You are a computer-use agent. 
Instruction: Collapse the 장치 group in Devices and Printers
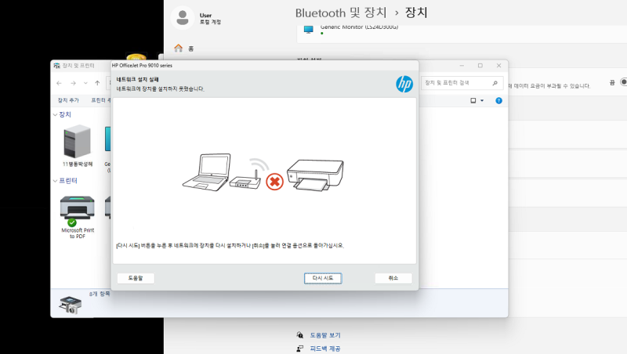(55, 114)
